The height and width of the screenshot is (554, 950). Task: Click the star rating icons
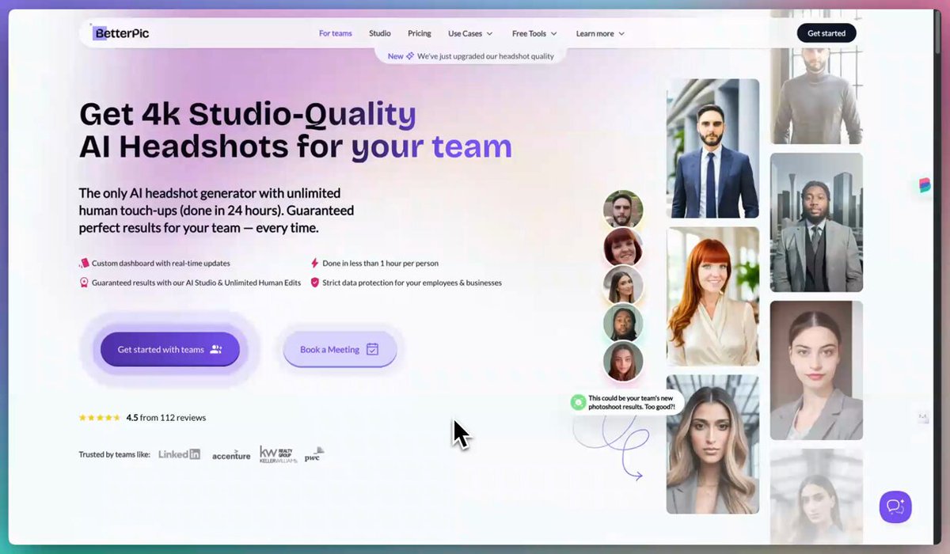pyautogui.click(x=100, y=417)
